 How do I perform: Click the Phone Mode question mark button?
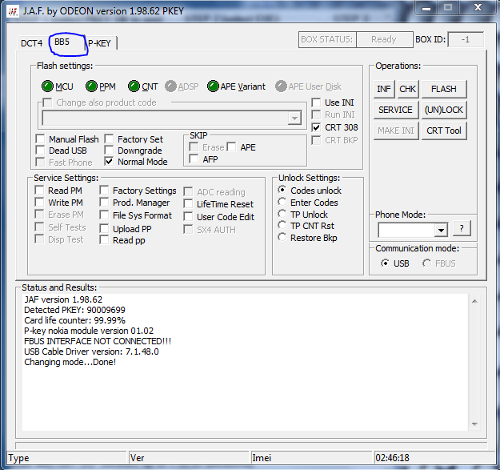462,228
